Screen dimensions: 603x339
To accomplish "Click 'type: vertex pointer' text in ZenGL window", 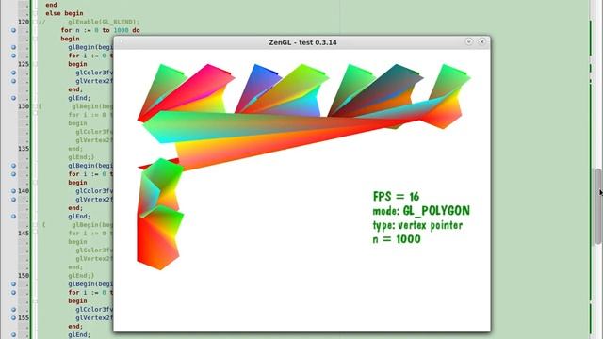I will (417, 225).
